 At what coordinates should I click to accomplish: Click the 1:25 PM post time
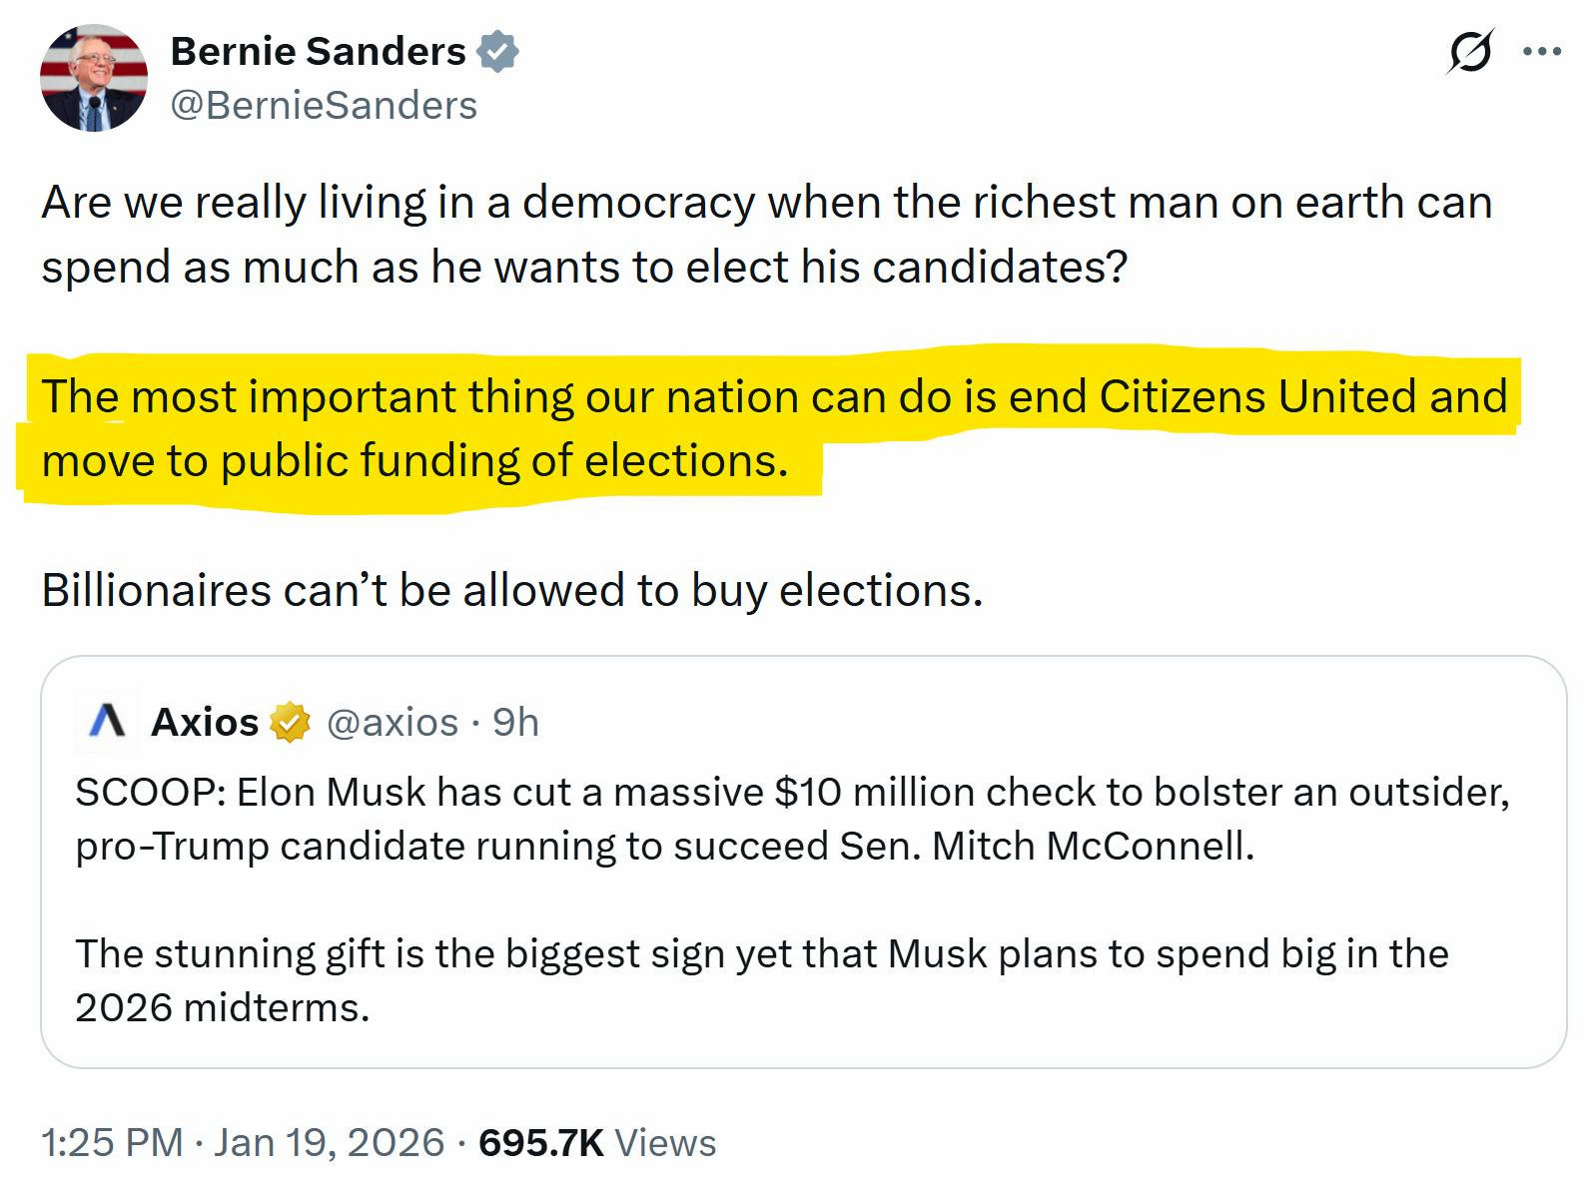pyautogui.click(x=112, y=1142)
